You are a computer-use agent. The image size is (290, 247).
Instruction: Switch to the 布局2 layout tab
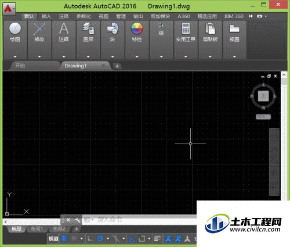click(59, 229)
